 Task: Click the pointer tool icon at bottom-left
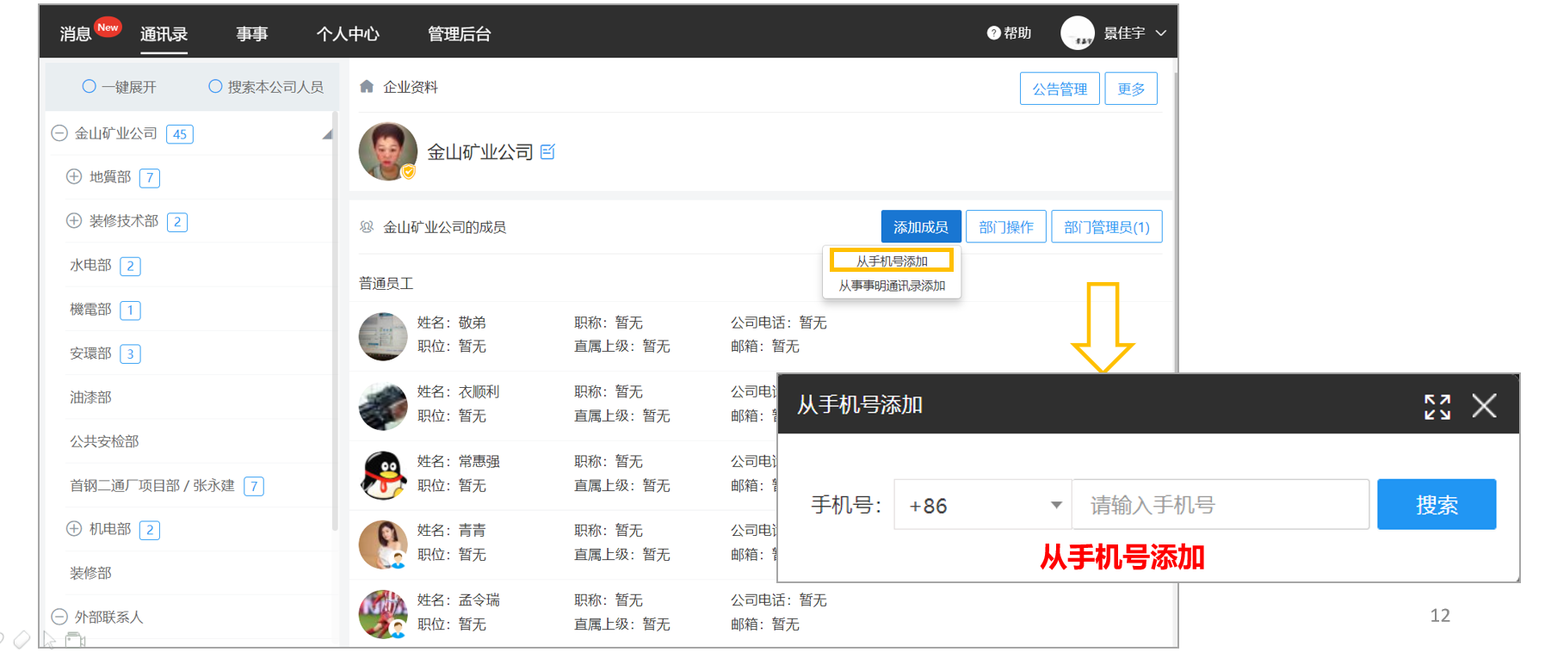pyautogui.click(x=49, y=639)
